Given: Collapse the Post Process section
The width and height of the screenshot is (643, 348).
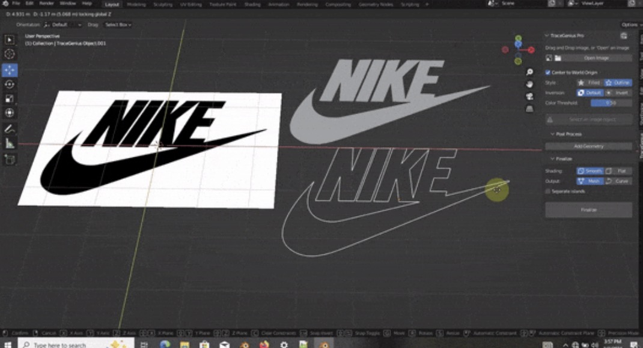Looking at the screenshot, I should [x=552, y=134].
